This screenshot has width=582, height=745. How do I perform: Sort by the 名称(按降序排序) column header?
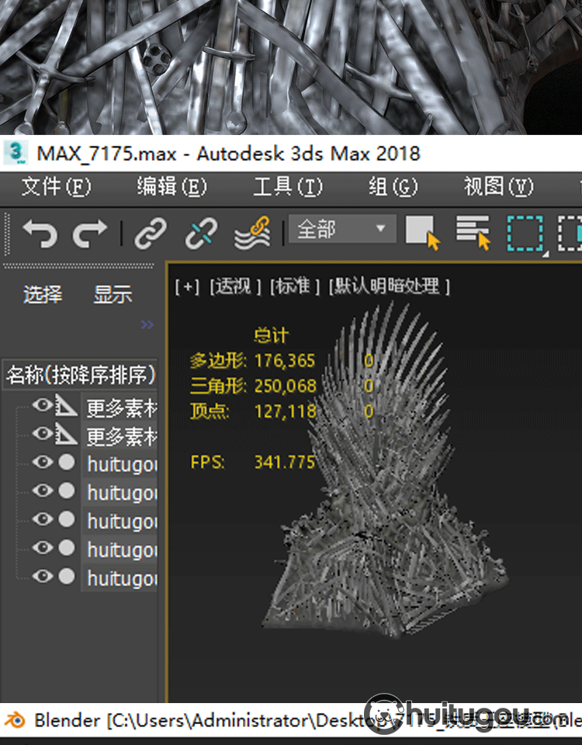point(81,375)
